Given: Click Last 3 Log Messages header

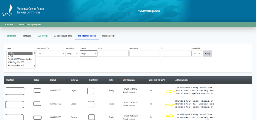Looking at the screenshot, I should click(182, 80).
